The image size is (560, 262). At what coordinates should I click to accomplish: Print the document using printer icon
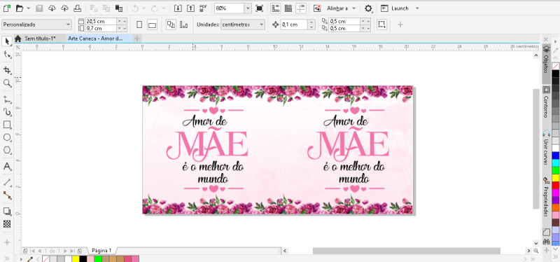[77, 8]
